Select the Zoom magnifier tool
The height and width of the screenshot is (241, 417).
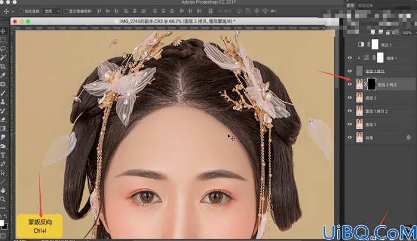(3, 199)
